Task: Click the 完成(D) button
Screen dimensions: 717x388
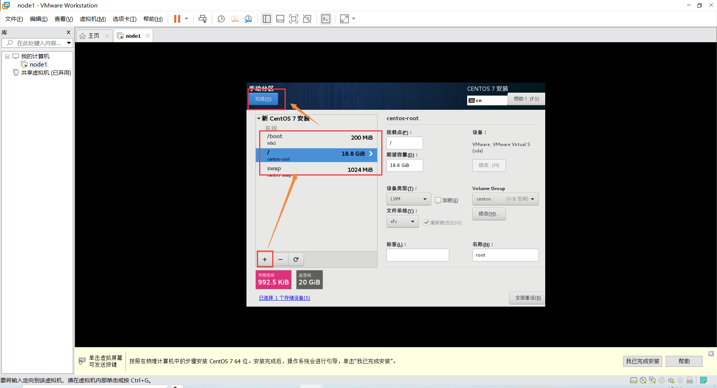Action: point(263,99)
